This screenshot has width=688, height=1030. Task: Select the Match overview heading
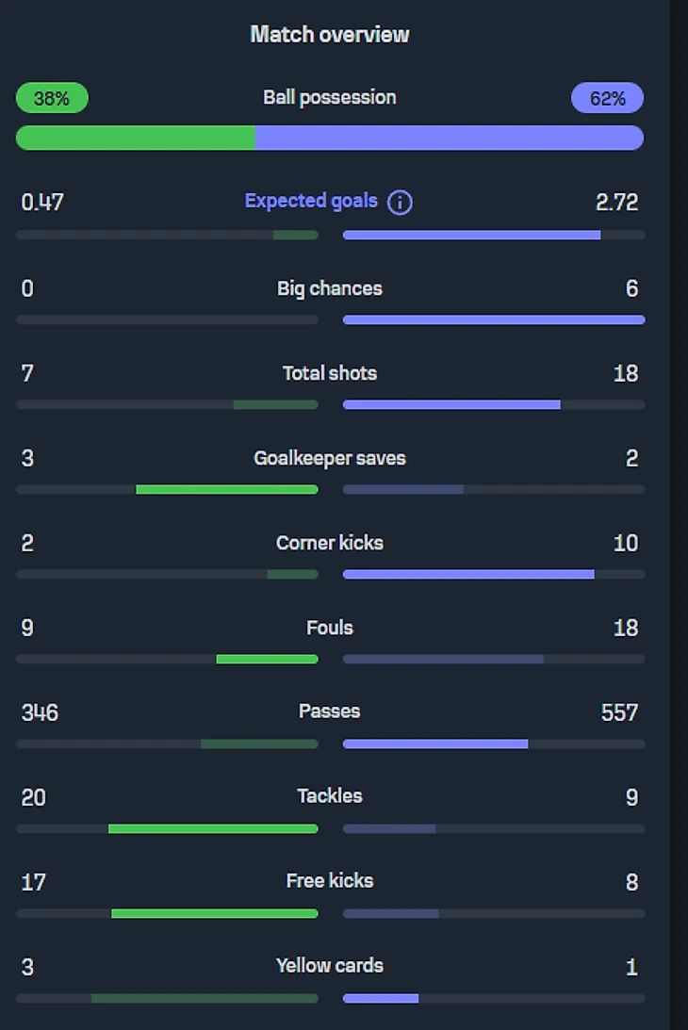pyautogui.click(x=330, y=35)
